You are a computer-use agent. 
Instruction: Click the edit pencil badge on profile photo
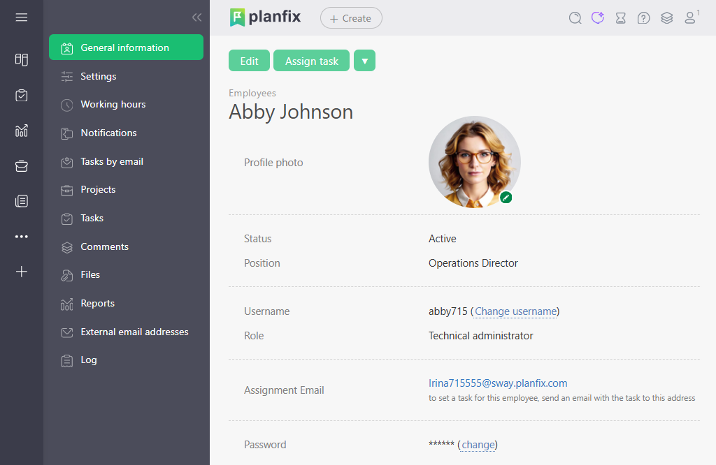point(506,198)
